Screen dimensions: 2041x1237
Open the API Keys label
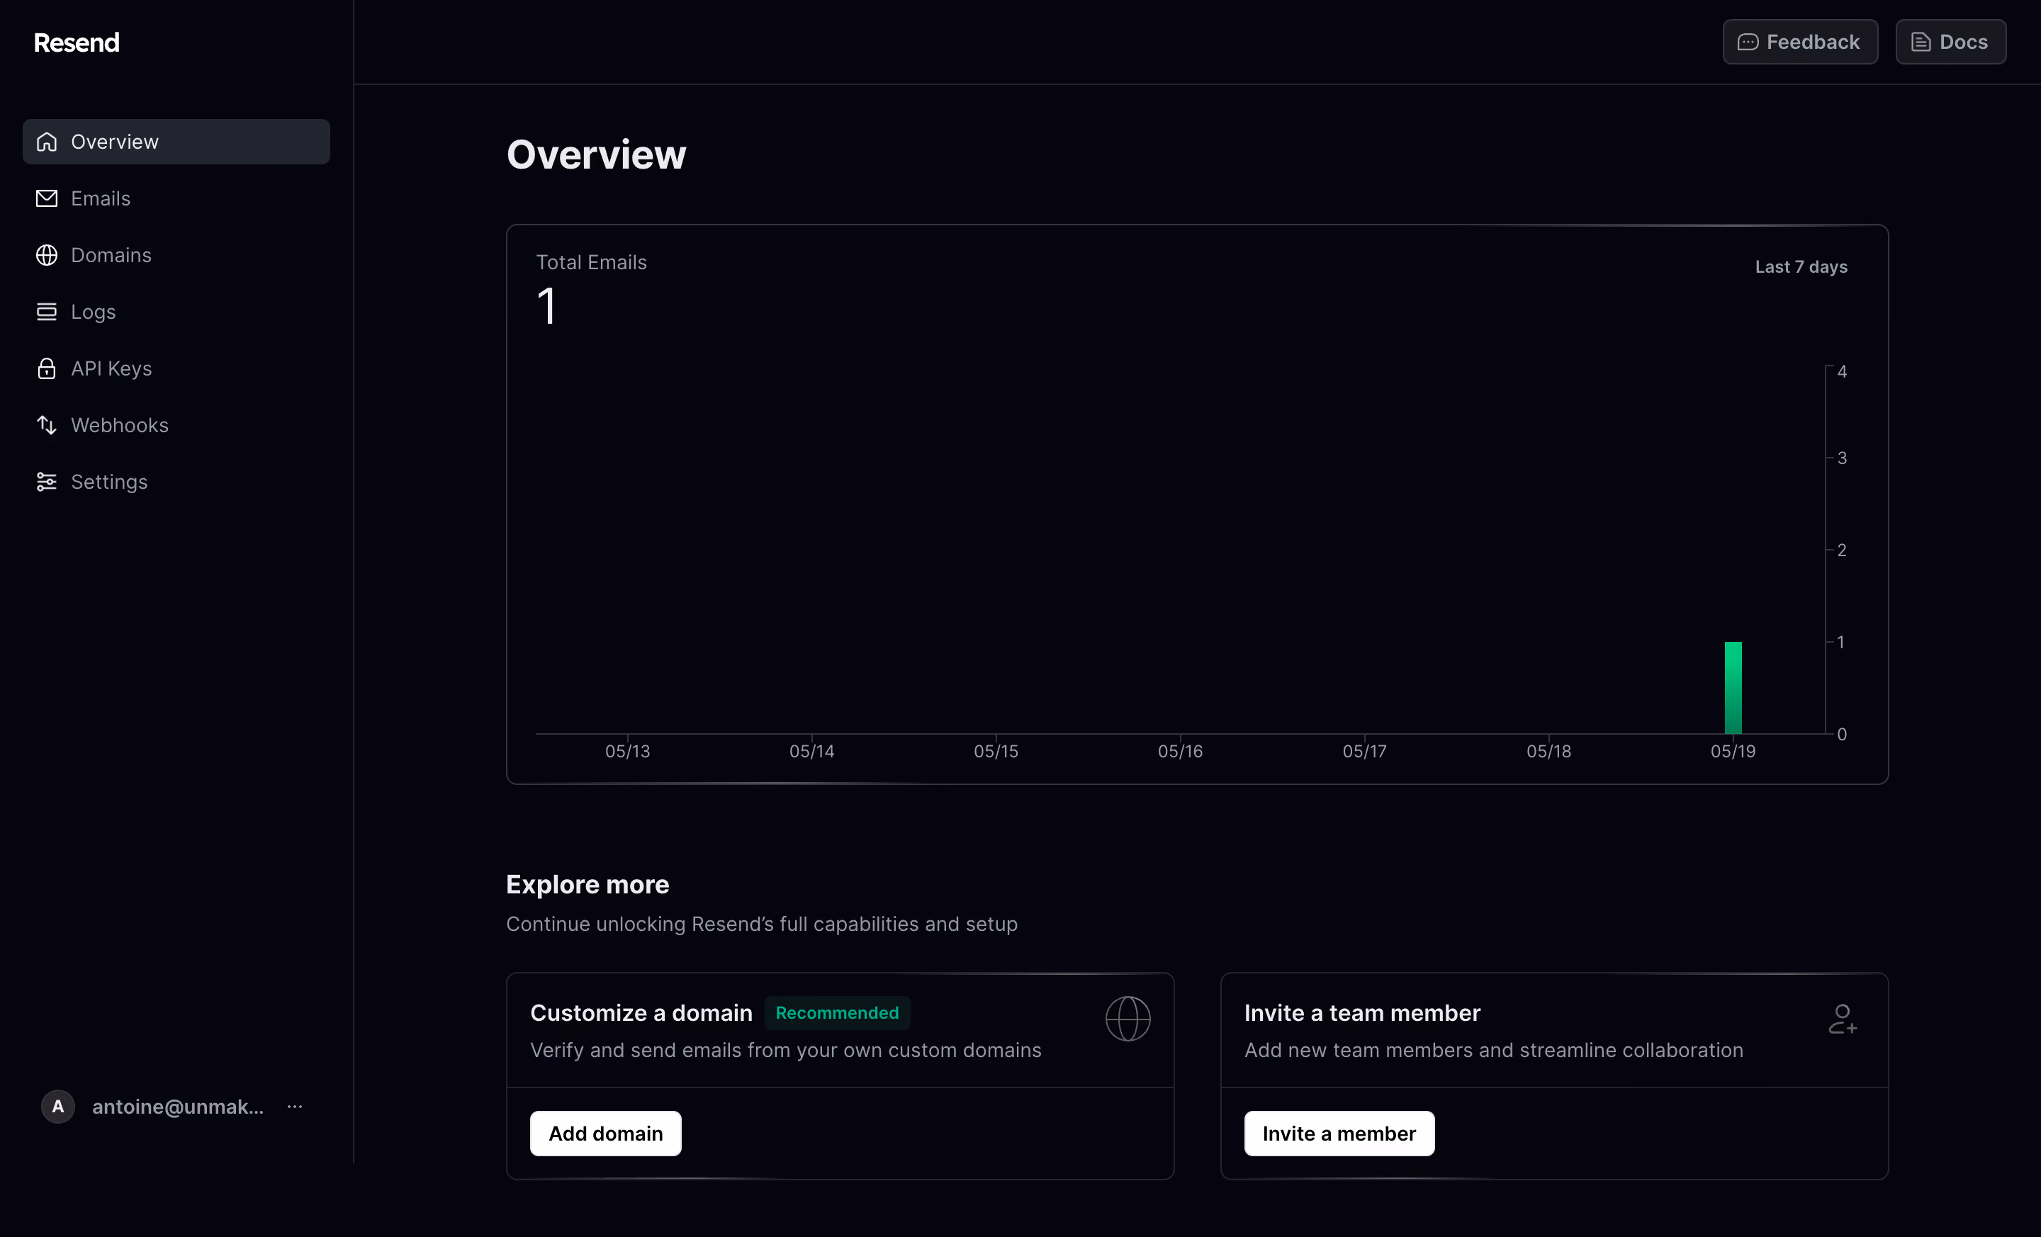click(x=111, y=368)
